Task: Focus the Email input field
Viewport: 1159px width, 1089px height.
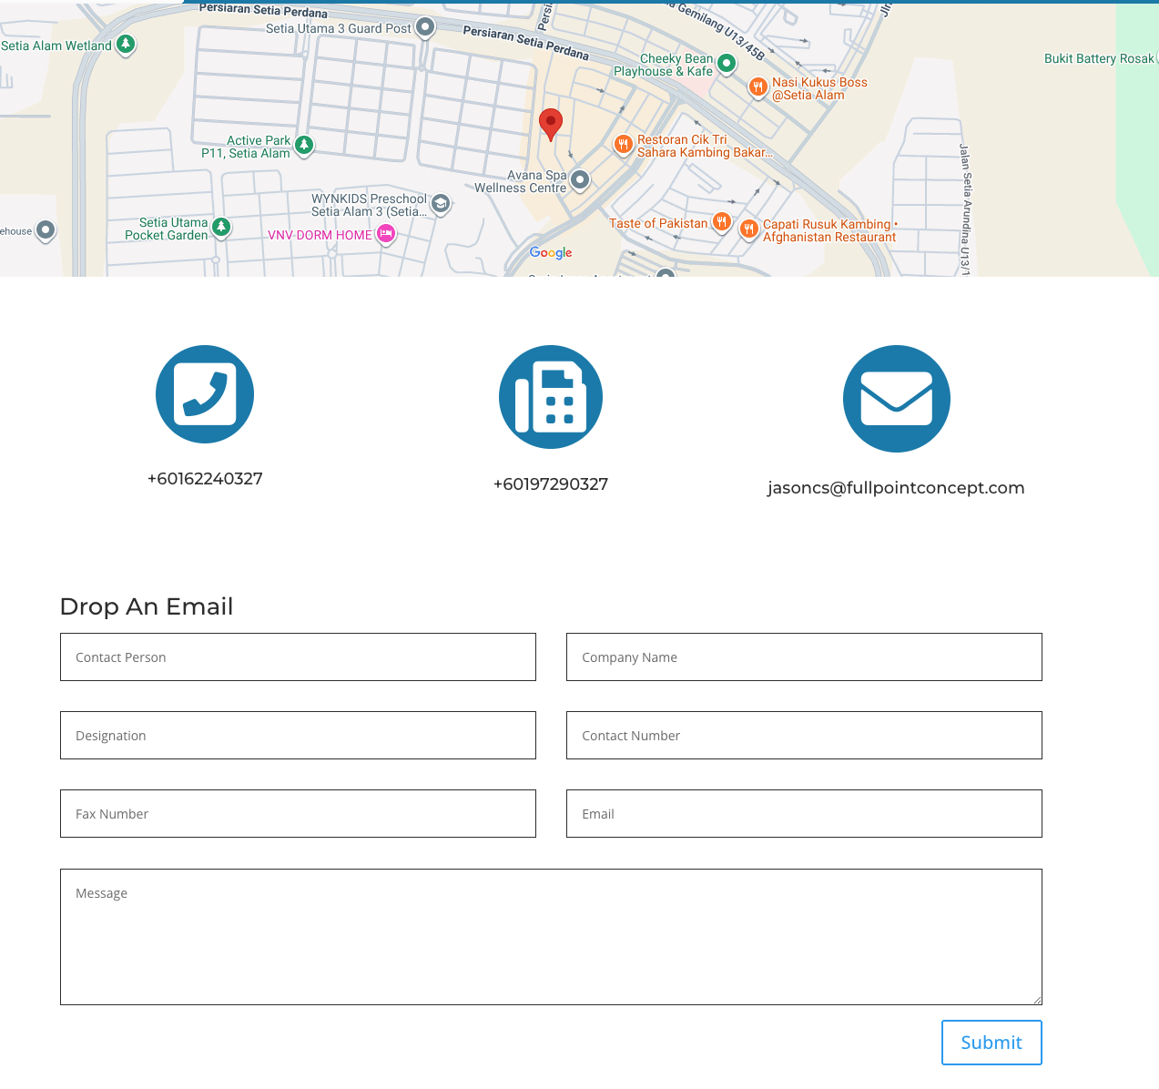Action: click(x=804, y=814)
